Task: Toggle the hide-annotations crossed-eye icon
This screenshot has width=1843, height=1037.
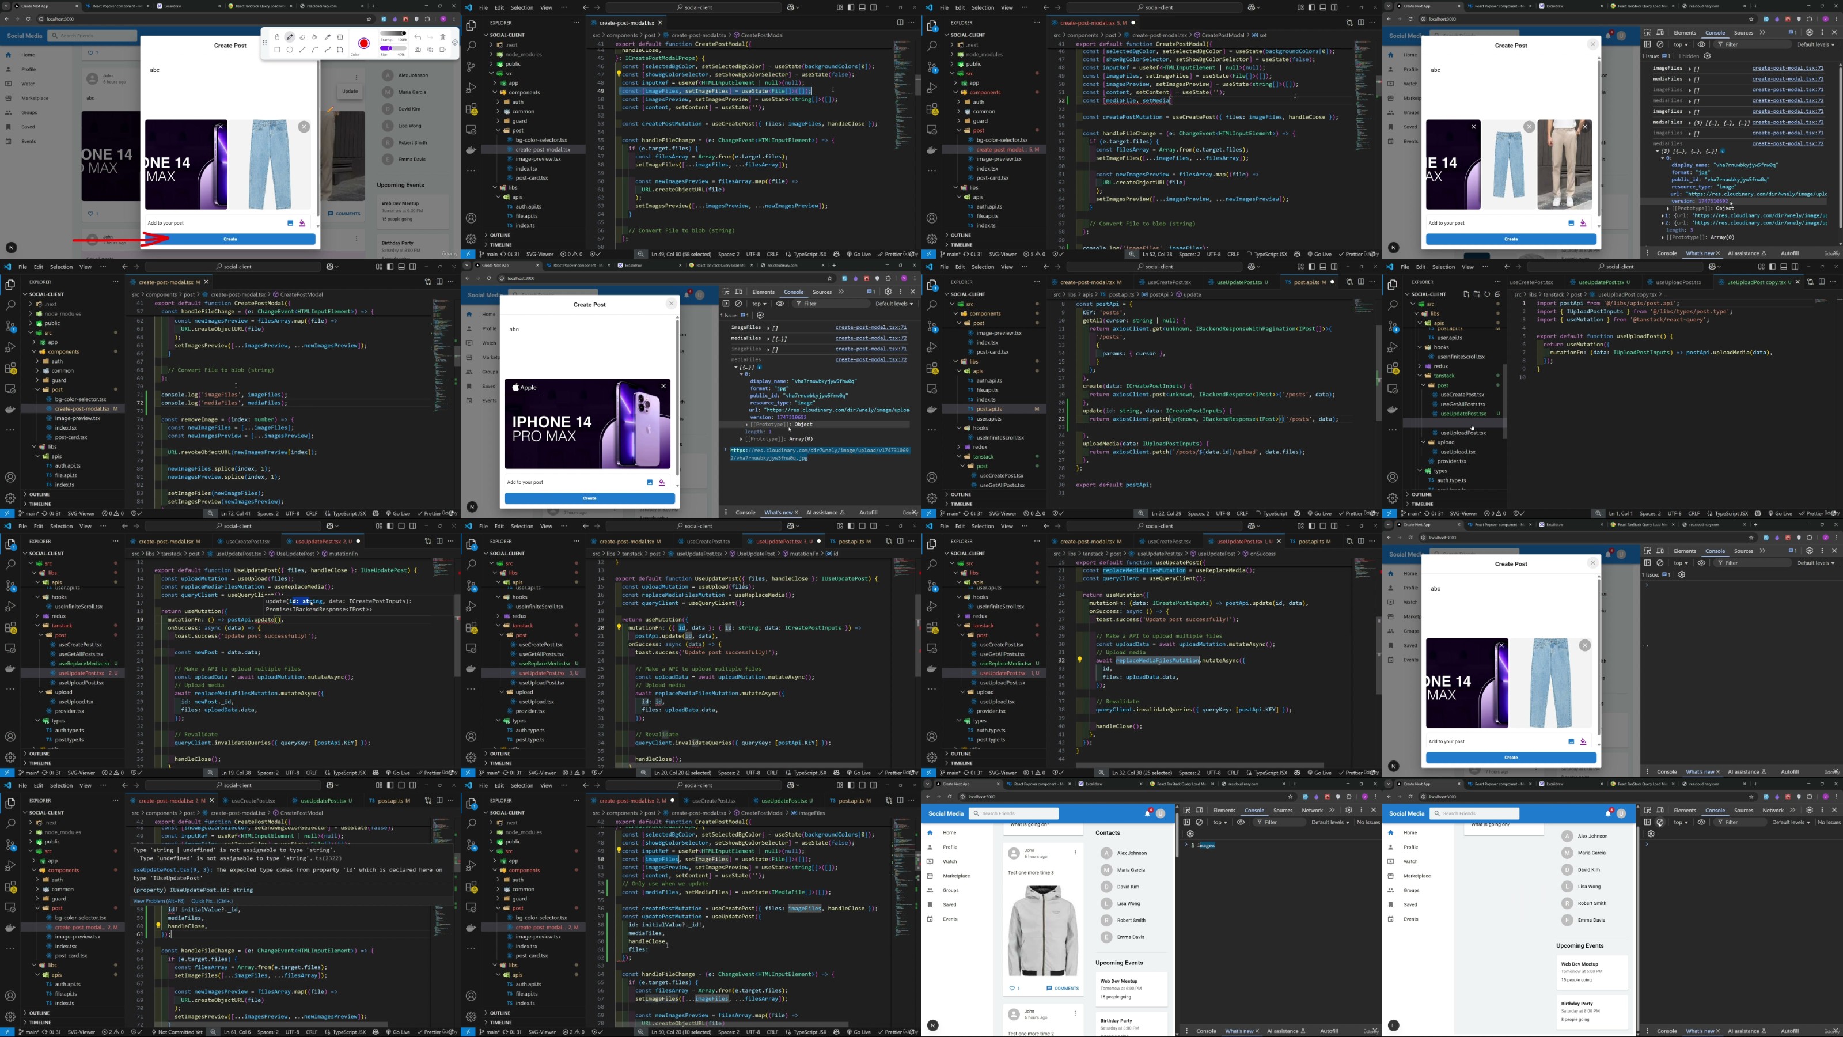Action: 431,50
